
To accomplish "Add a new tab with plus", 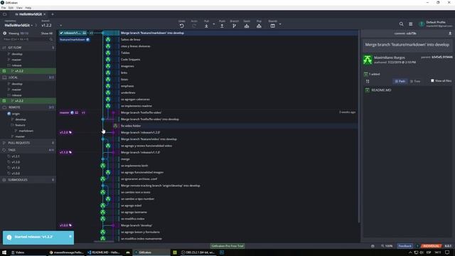I will 53,14.
